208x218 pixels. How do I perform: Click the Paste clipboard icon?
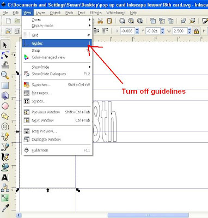109,21
